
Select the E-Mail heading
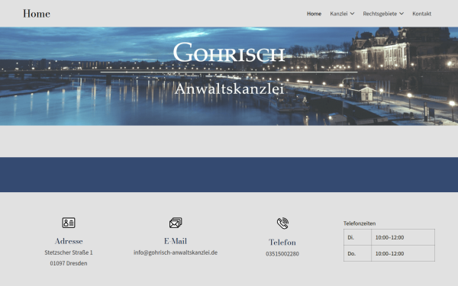(x=176, y=241)
